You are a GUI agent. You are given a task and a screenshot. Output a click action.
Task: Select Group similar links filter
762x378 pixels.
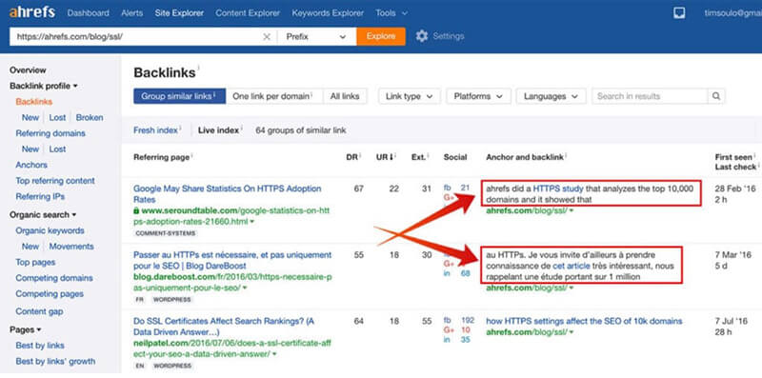[179, 96]
